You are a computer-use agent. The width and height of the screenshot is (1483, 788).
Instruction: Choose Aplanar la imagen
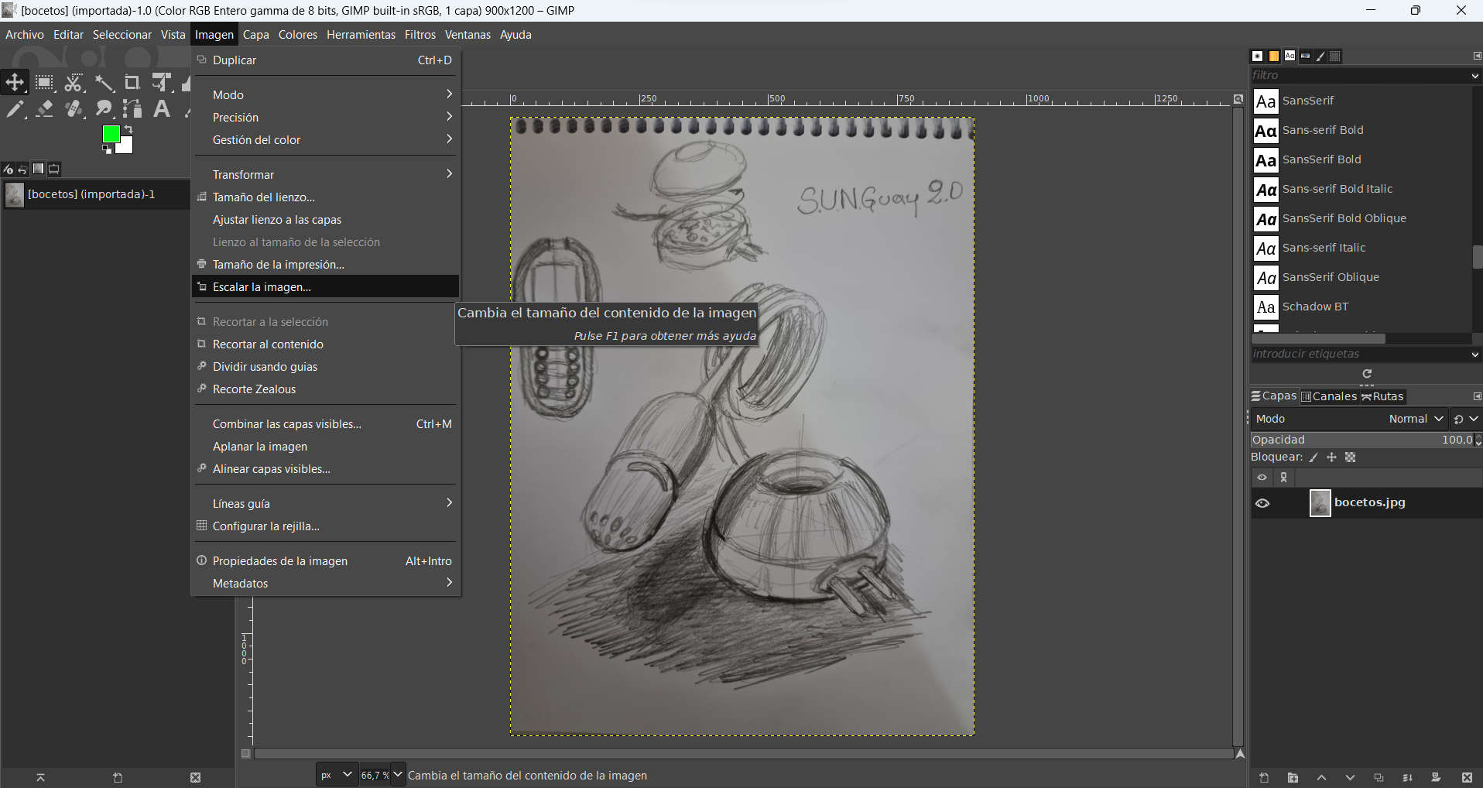325,446
